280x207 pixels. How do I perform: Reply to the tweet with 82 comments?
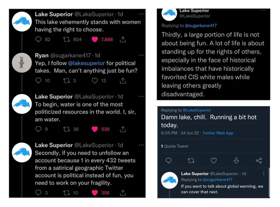[38, 39]
